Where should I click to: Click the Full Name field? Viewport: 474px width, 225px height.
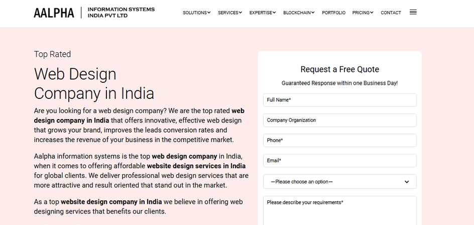click(x=339, y=100)
